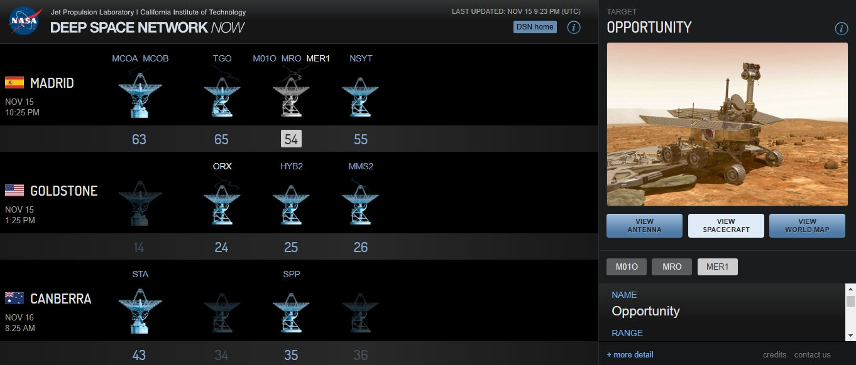Click the US flag for Goldstone
This screenshot has width=856, height=365.
pyautogui.click(x=14, y=190)
